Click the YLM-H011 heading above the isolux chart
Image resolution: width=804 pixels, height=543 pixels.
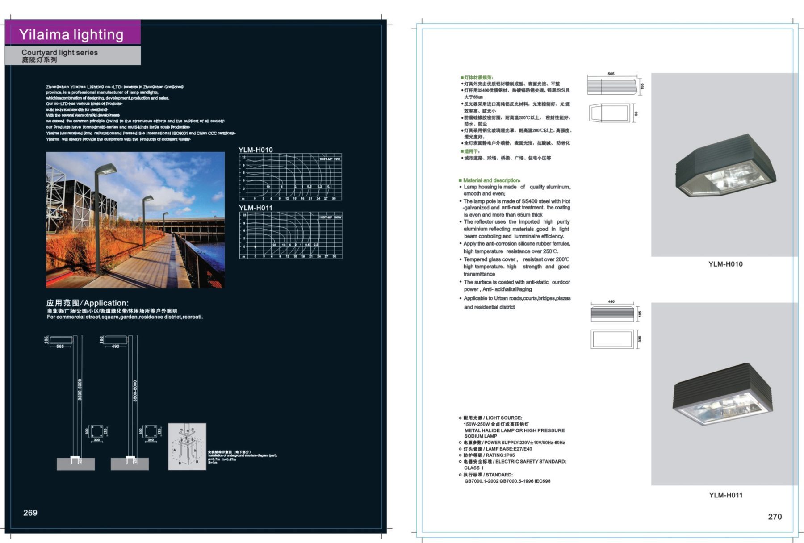pos(255,208)
